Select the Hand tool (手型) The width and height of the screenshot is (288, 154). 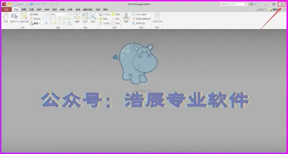coord(5,17)
